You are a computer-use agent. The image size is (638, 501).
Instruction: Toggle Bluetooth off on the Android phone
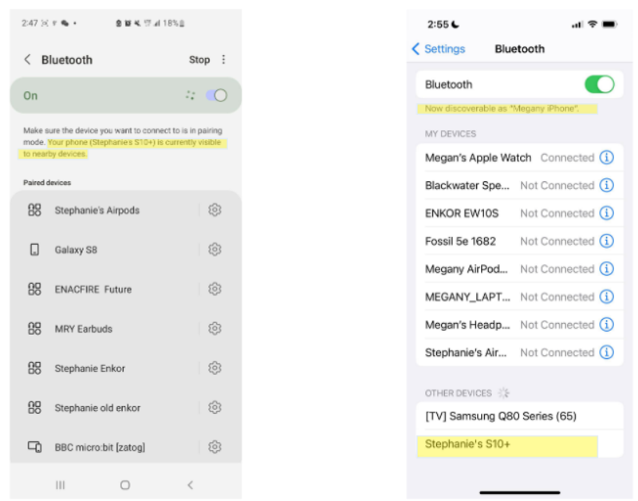pos(215,94)
